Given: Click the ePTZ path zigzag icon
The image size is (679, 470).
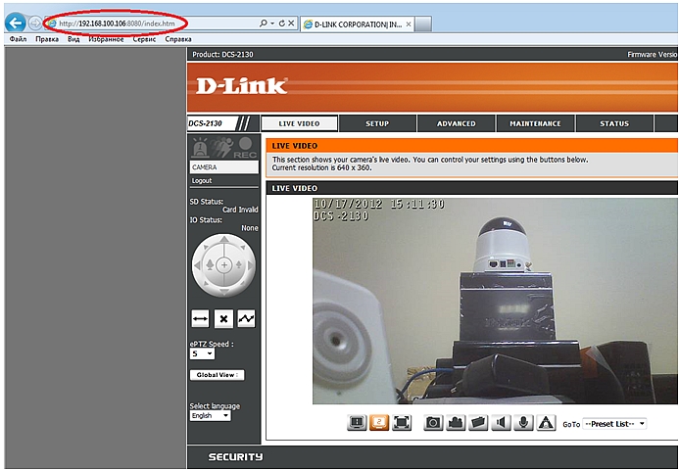Looking at the screenshot, I should point(246,318).
